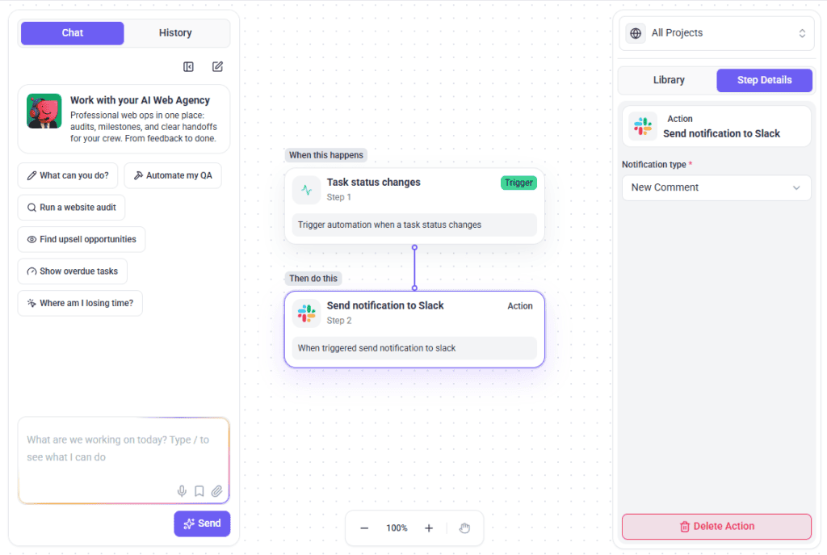Click the bookmark icon in chat box
The image size is (827, 555).
(199, 491)
